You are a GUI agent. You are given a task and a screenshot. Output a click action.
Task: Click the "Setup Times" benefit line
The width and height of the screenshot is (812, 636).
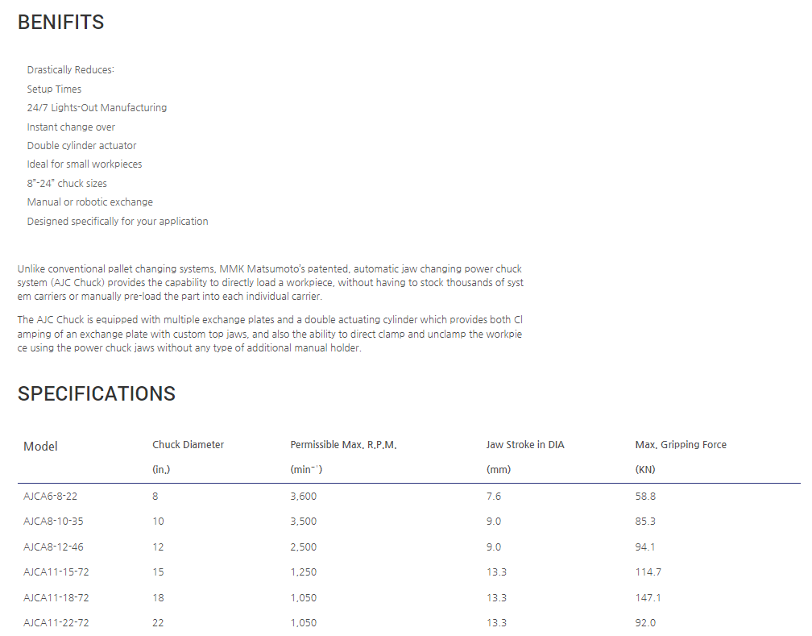[54, 89]
